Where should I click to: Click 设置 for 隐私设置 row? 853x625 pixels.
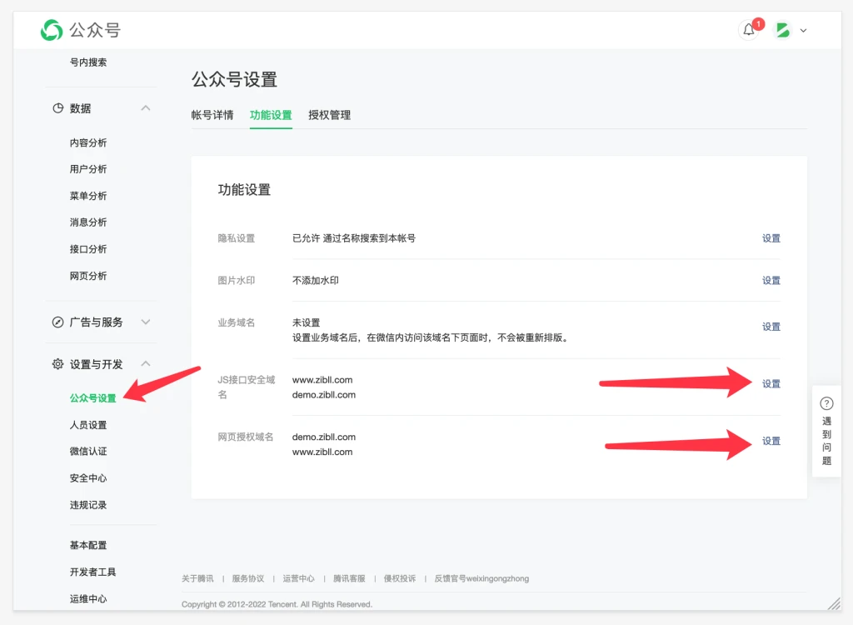pyautogui.click(x=771, y=238)
